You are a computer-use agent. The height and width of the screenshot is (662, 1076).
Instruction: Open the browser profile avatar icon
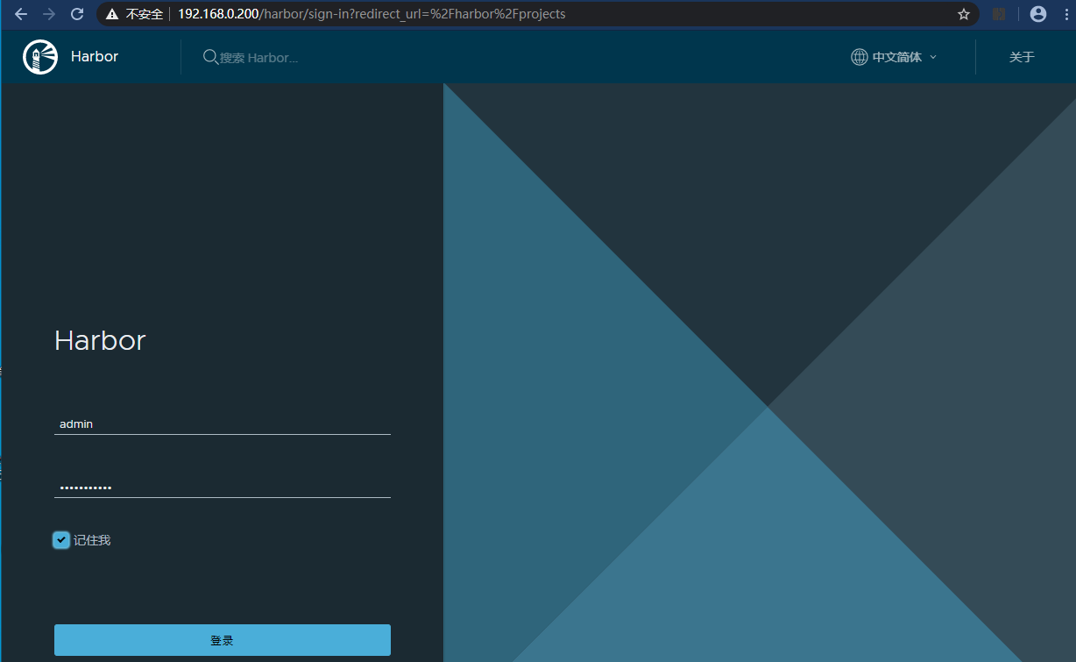(1038, 14)
